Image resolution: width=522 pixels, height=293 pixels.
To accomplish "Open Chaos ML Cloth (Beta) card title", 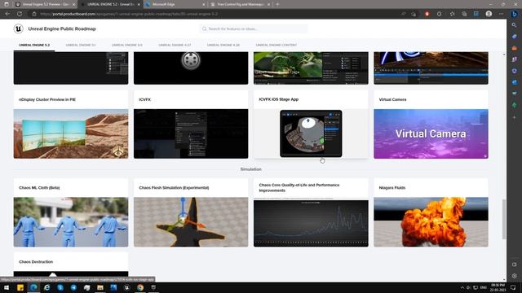I will click(x=39, y=188).
